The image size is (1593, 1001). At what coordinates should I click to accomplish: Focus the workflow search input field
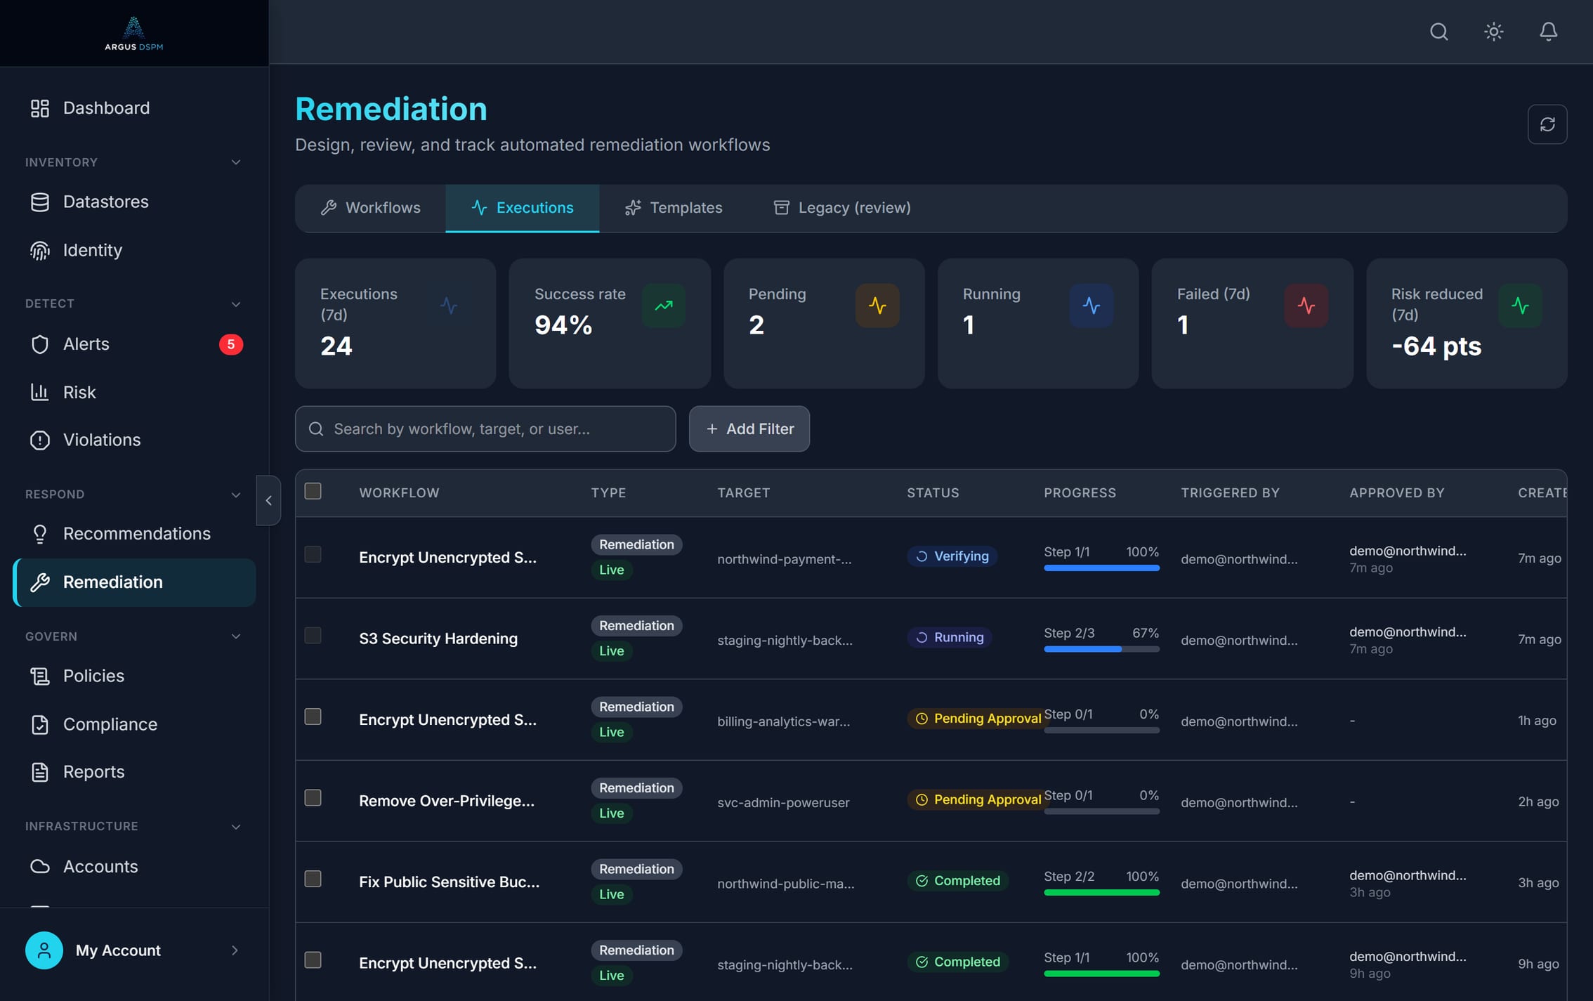click(x=485, y=428)
